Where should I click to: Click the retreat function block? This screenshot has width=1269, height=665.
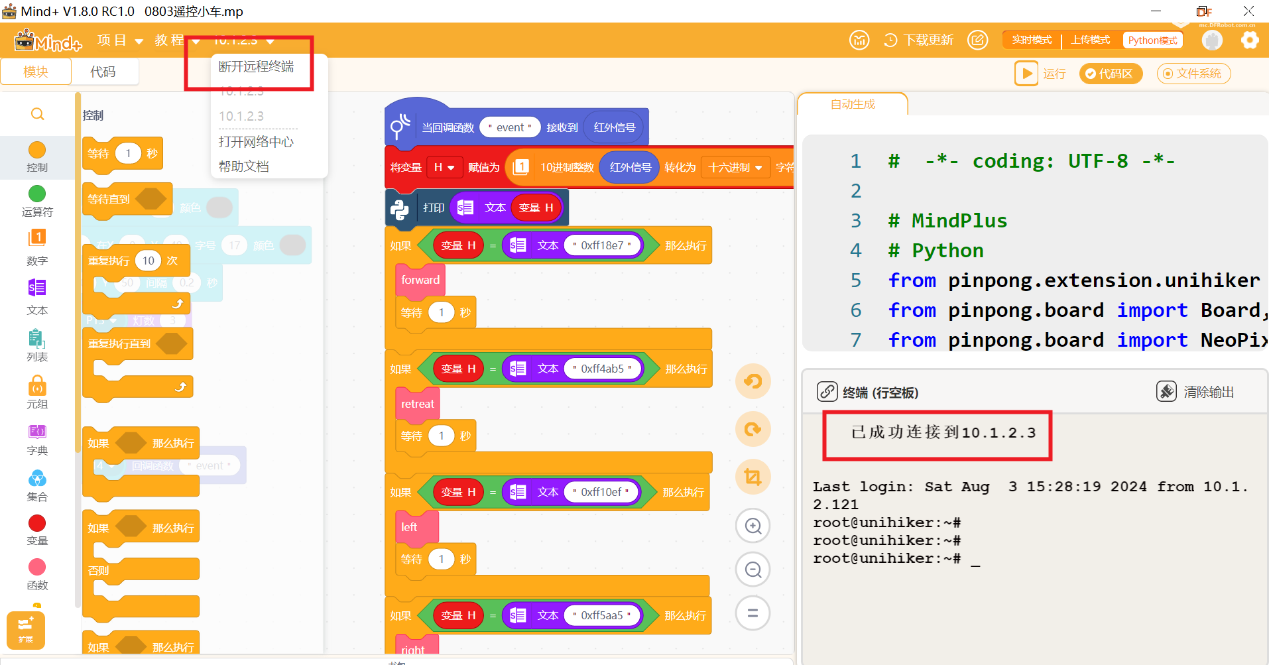click(x=418, y=404)
